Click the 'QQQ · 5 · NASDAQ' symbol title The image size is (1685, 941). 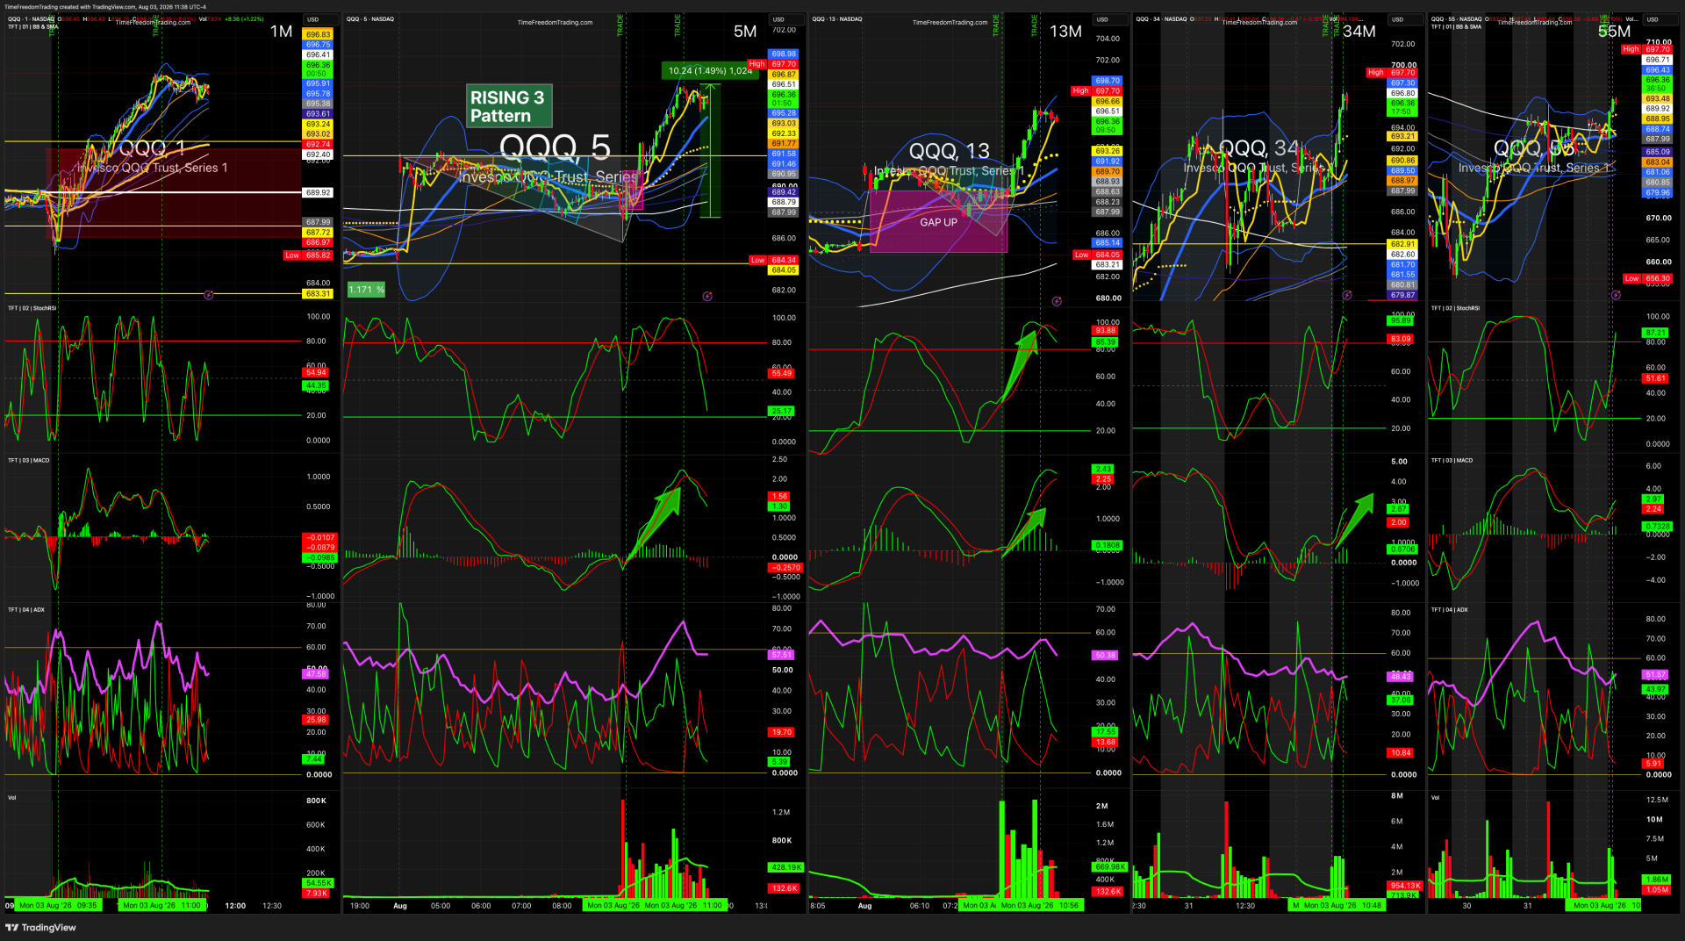click(370, 19)
